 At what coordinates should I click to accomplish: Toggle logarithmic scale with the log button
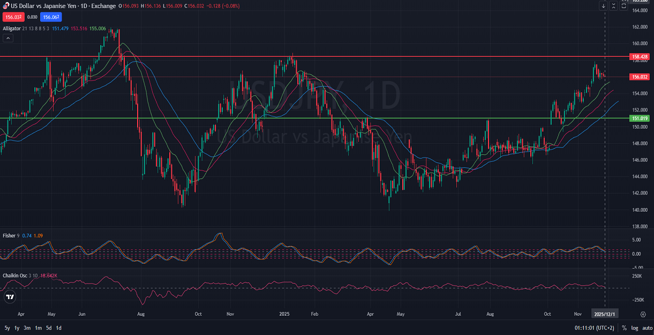tap(634, 327)
